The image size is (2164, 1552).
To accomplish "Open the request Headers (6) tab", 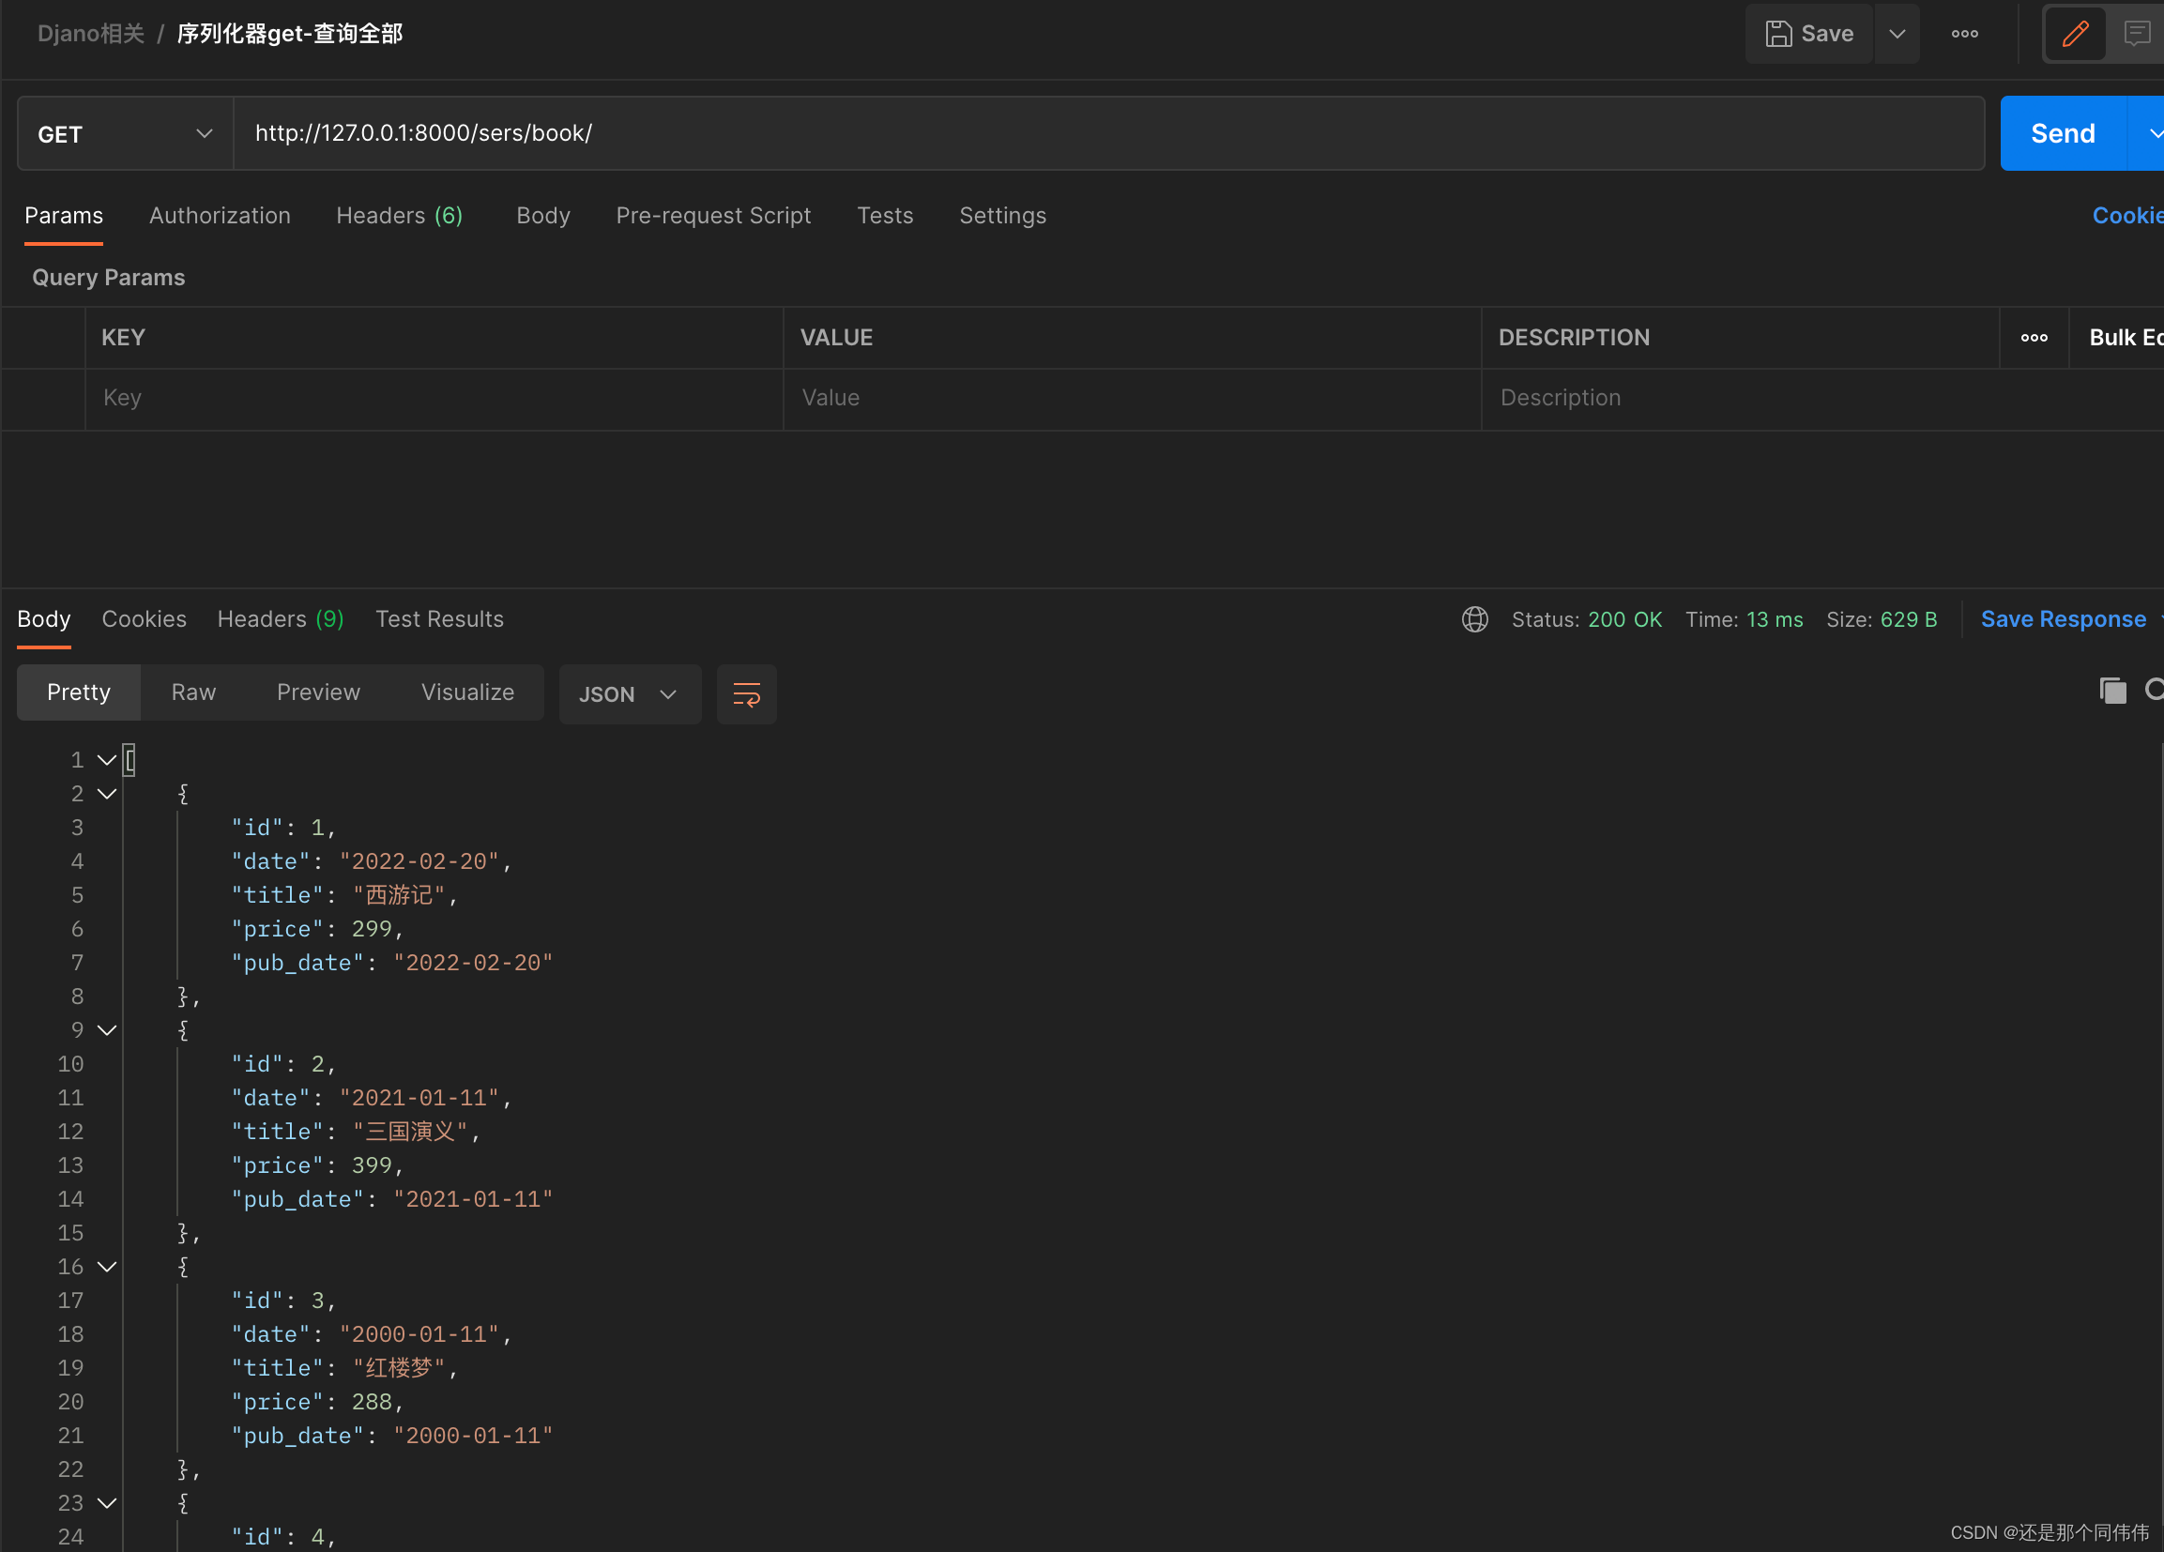I will point(399,216).
